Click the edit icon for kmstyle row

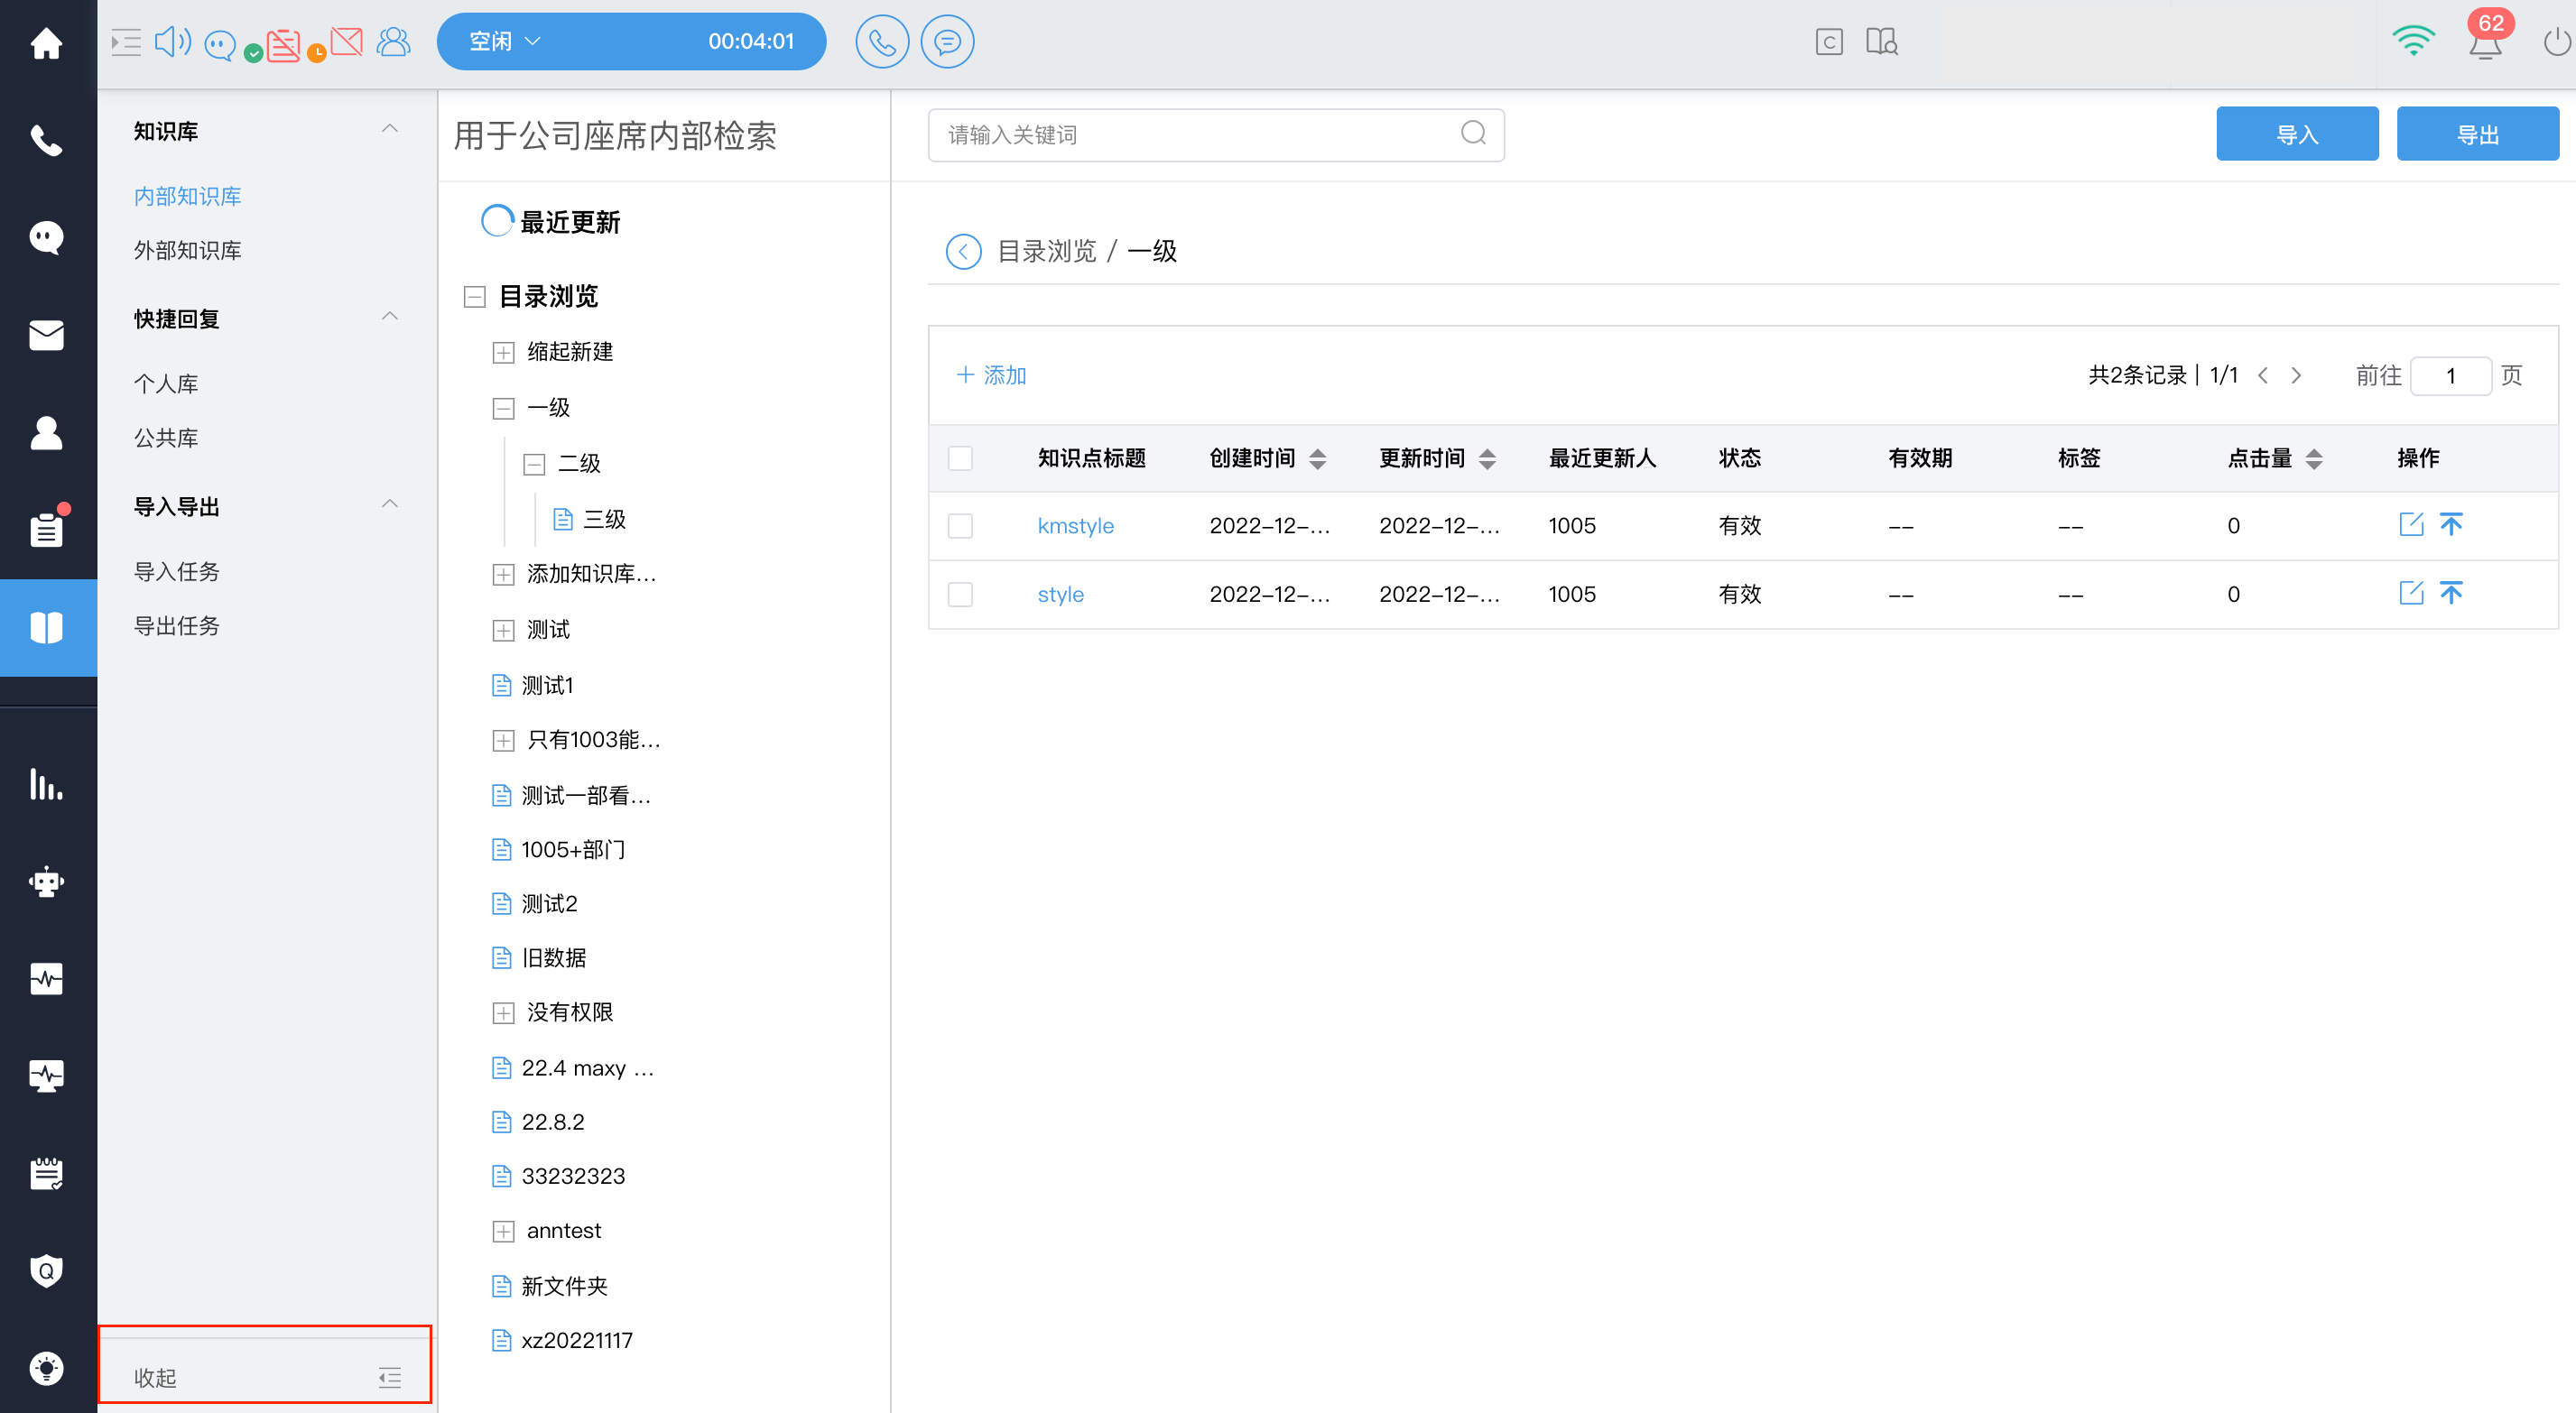pos(2410,524)
